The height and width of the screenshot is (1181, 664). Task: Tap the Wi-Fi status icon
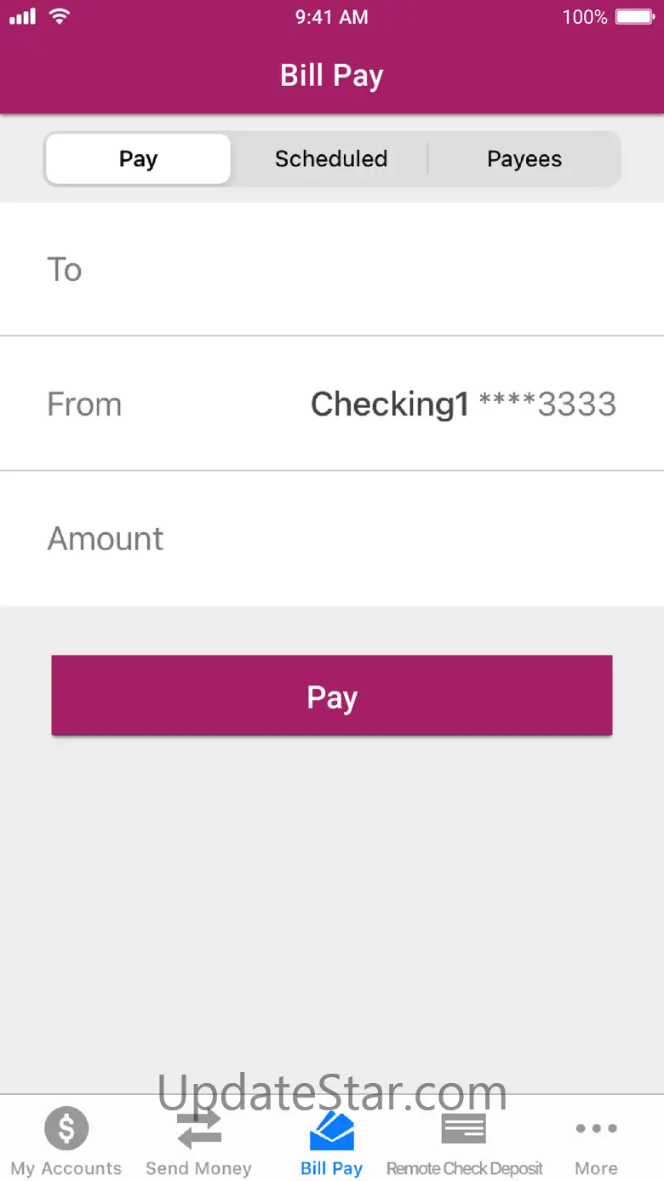pyautogui.click(x=59, y=16)
